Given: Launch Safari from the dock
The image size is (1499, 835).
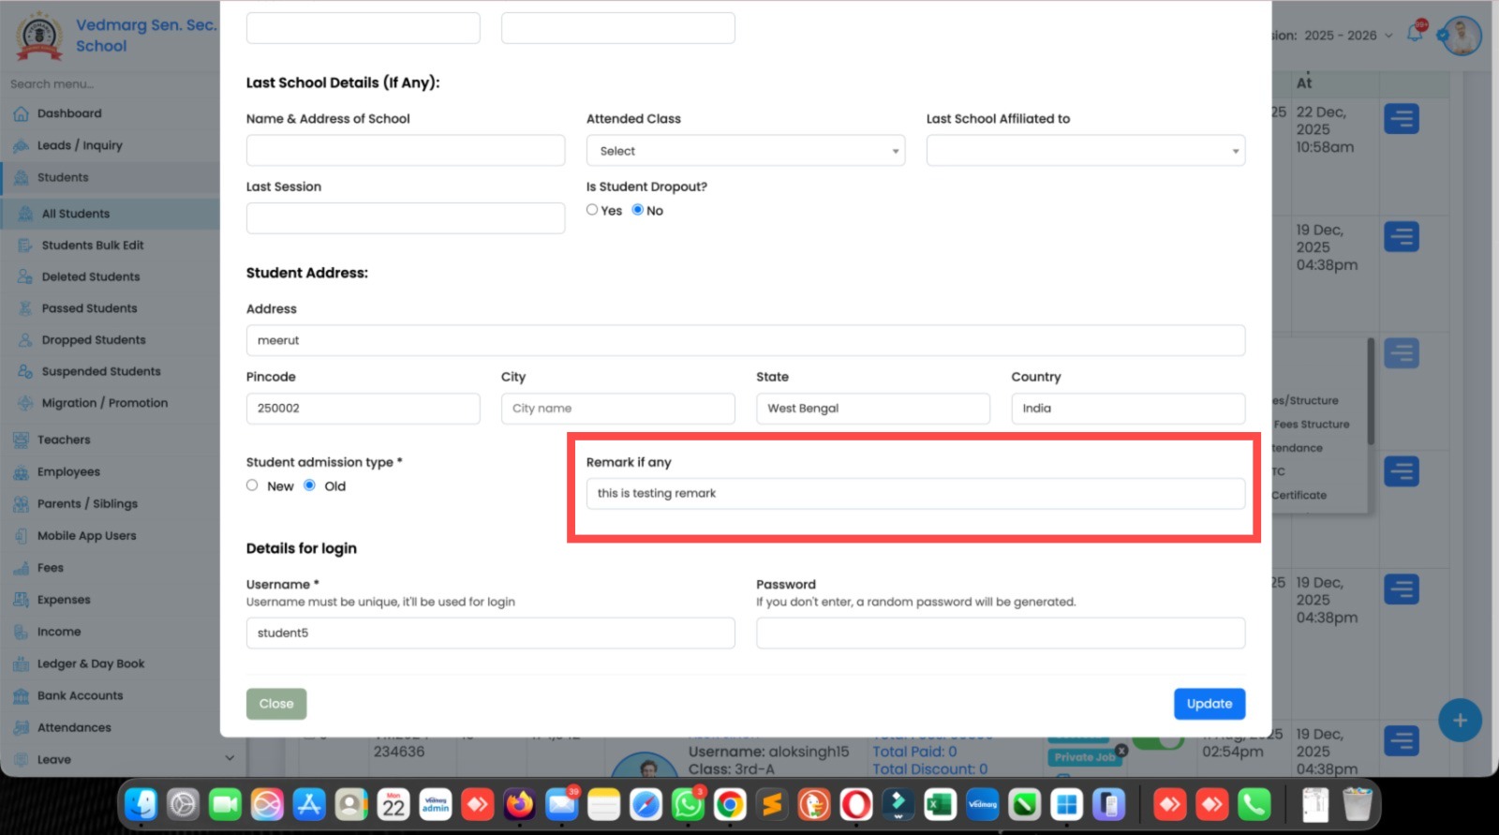Looking at the screenshot, I should pos(646,804).
